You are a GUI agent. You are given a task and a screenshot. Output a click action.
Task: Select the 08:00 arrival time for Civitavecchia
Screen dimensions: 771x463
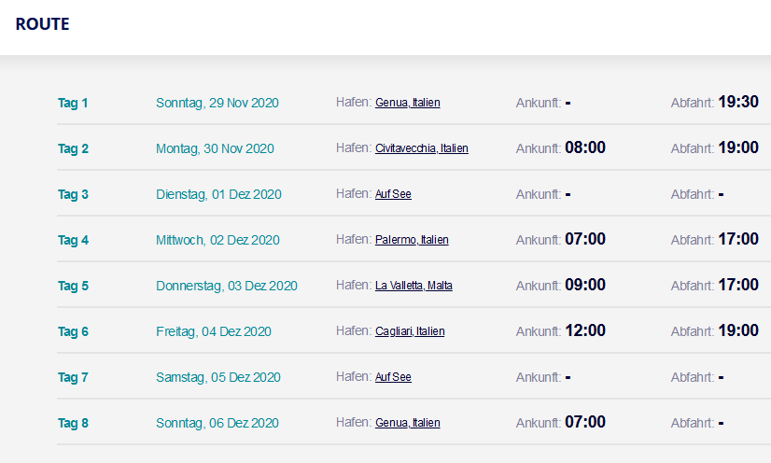point(585,147)
